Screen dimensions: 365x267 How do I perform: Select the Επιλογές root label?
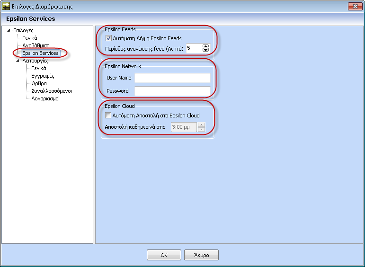click(x=23, y=30)
